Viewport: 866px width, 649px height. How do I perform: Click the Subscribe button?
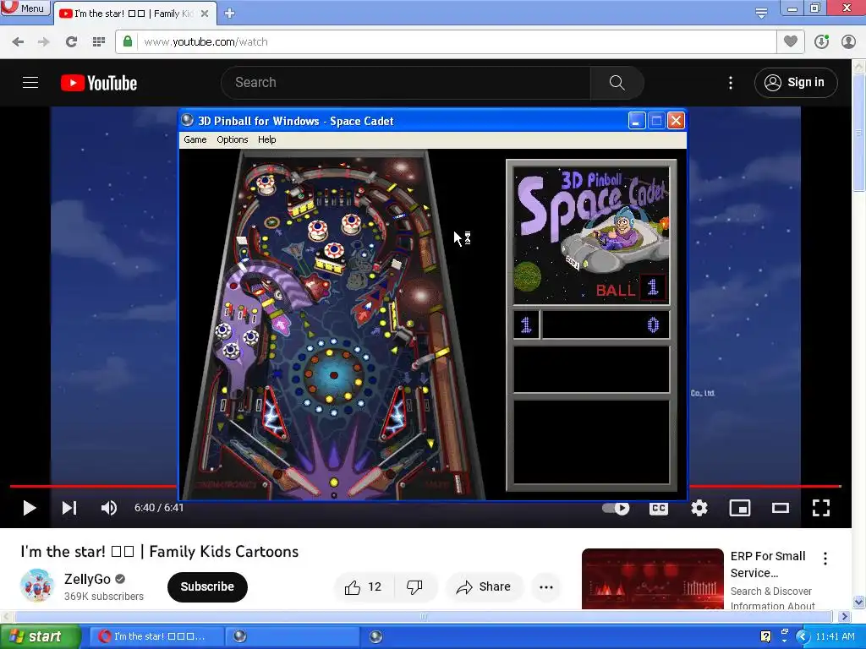(x=207, y=586)
